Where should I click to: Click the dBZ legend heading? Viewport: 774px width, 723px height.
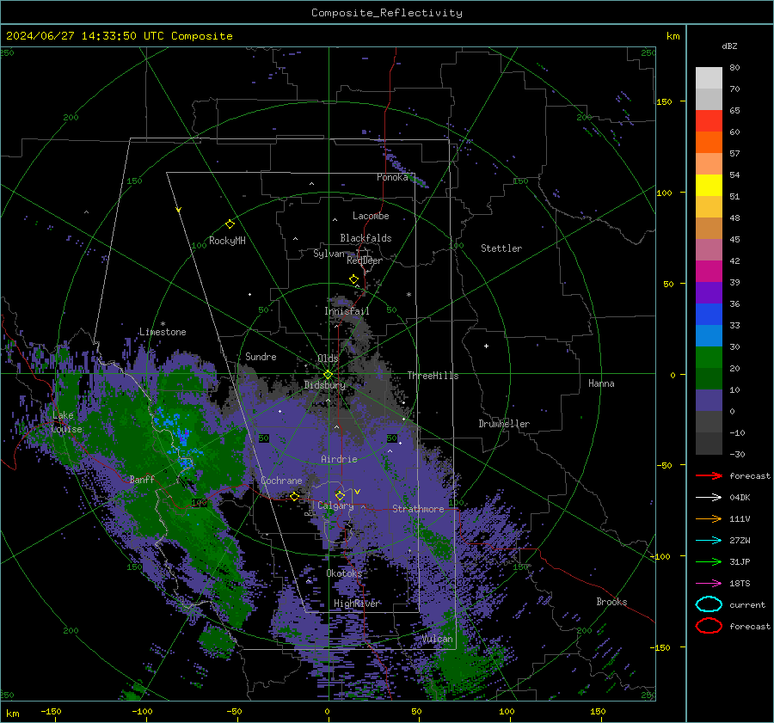pyautogui.click(x=729, y=46)
